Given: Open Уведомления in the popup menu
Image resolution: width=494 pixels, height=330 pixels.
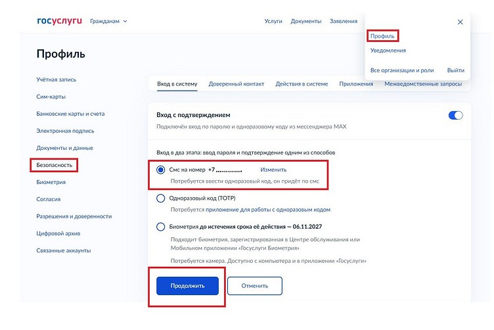Looking at the screenshot, I should (388, 50).
